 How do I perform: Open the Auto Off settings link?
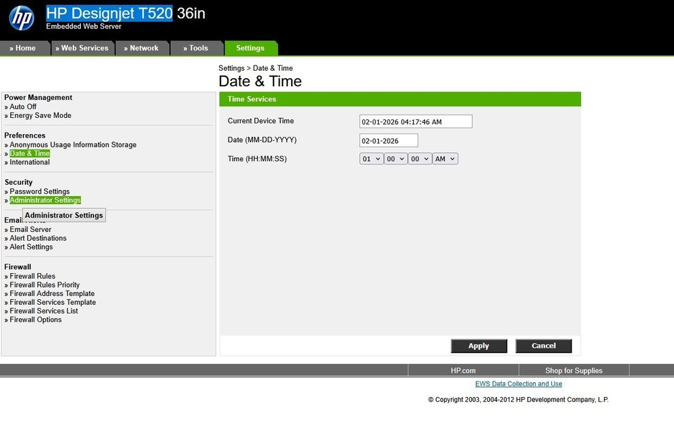tap(23, 107)
